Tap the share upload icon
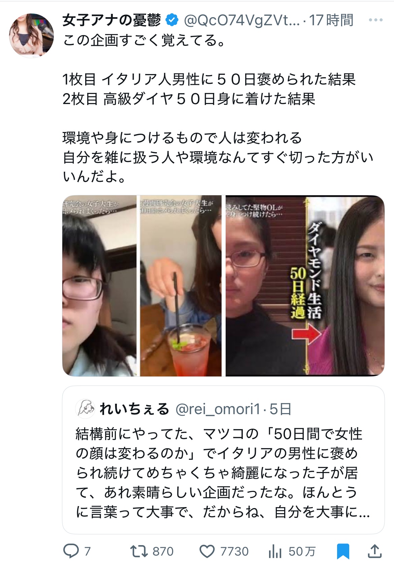 click(374, 551)
